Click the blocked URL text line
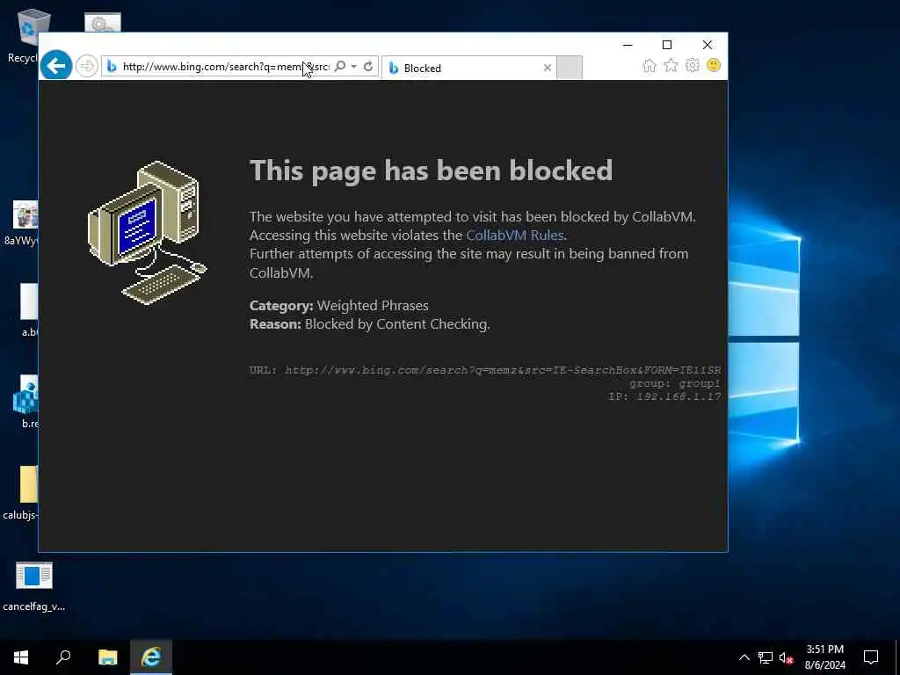The image size is (900, 675). pyautogui.click(x=485, y=370)
